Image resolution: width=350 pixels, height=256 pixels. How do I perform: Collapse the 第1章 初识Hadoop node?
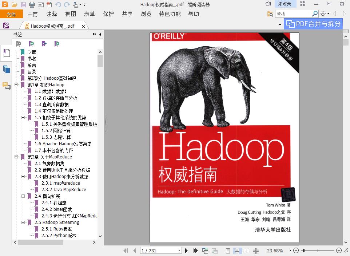click(x=16, y=85)
